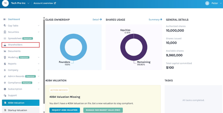Click the 409A Valuation document icon

pyautogui.click(x=5, y=103)
